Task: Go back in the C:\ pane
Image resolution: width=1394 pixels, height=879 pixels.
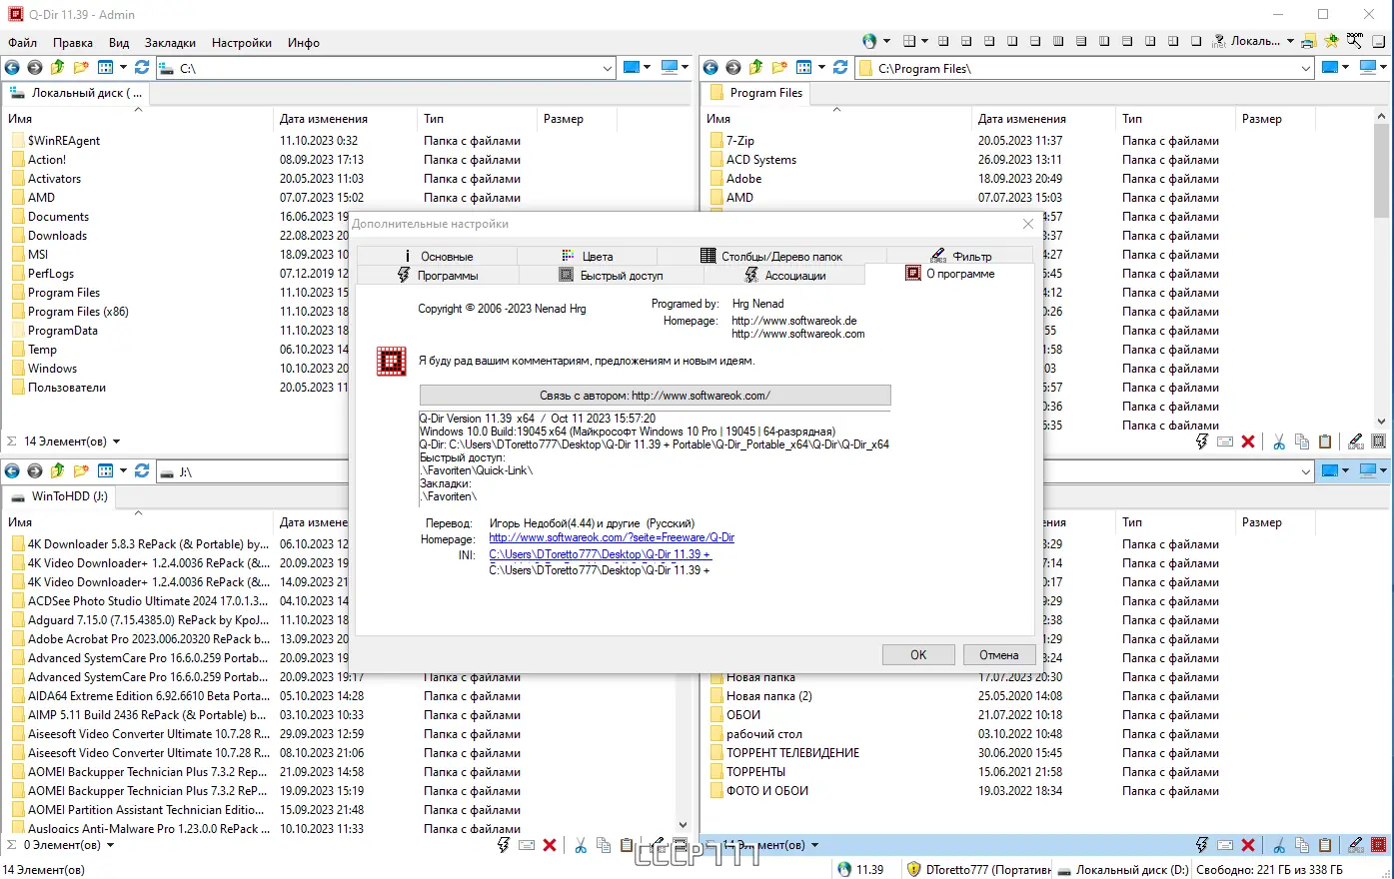Action: pos(12,68)
